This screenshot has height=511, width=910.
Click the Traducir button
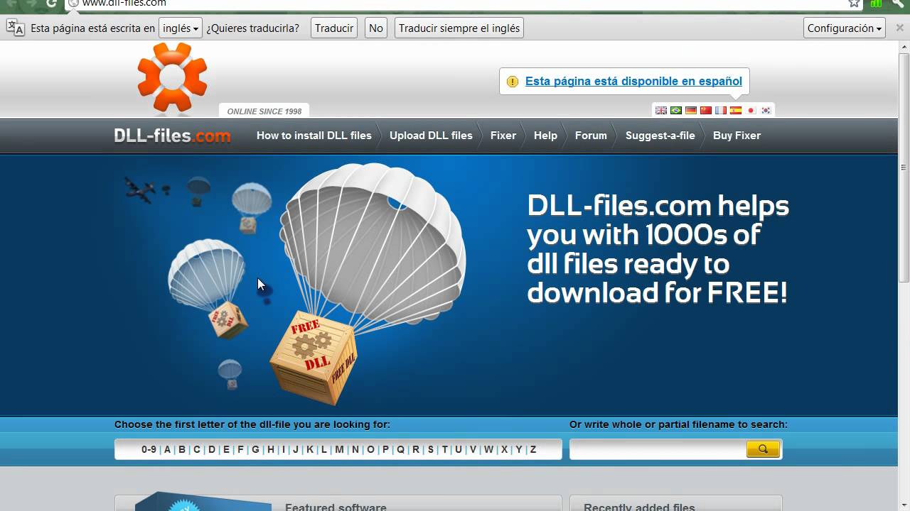[x=334, y=28]
